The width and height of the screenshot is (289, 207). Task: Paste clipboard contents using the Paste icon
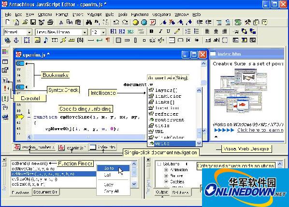pyautogui.click(x=78, y=22)
